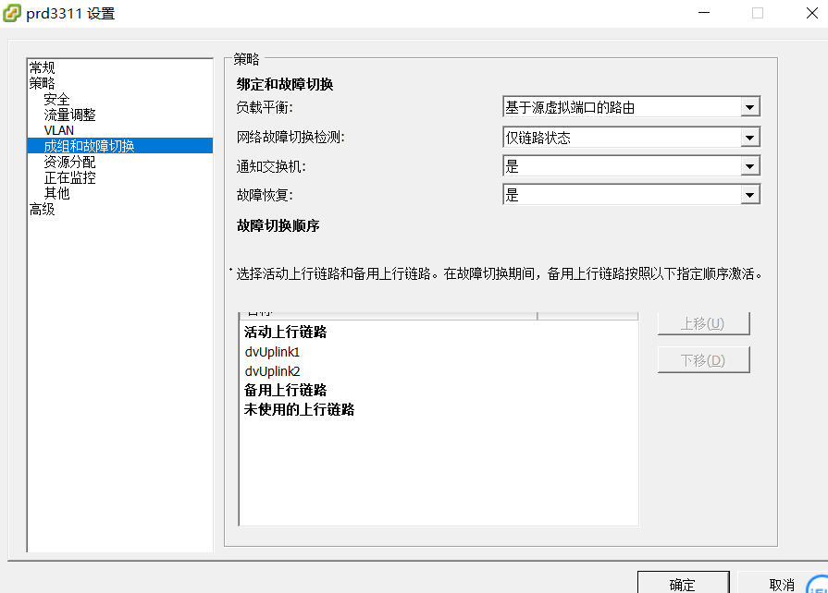Select 高级 in the settings tree

(x=43, y=210)
